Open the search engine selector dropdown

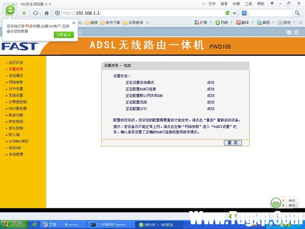click(x=245, y=13)
